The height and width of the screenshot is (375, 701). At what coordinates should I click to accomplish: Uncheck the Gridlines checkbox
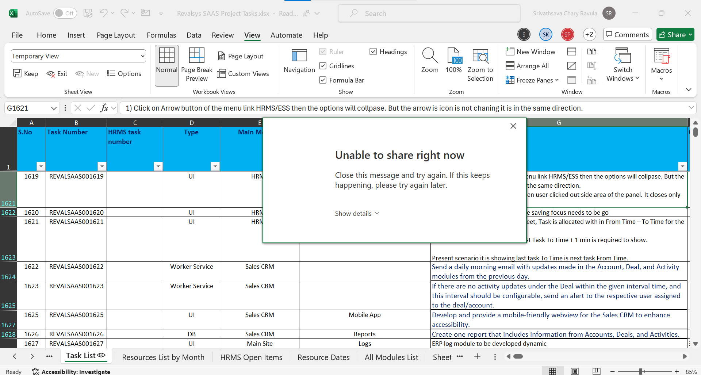pos(323,66)
